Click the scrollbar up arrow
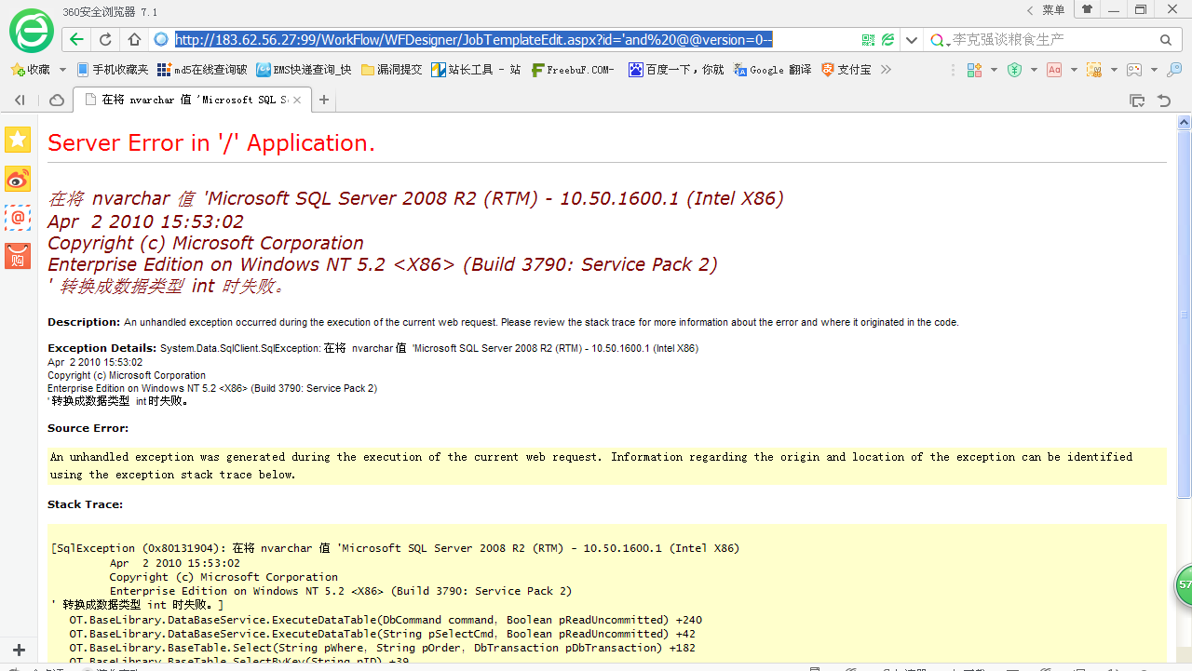 (x=1184, y=122)
